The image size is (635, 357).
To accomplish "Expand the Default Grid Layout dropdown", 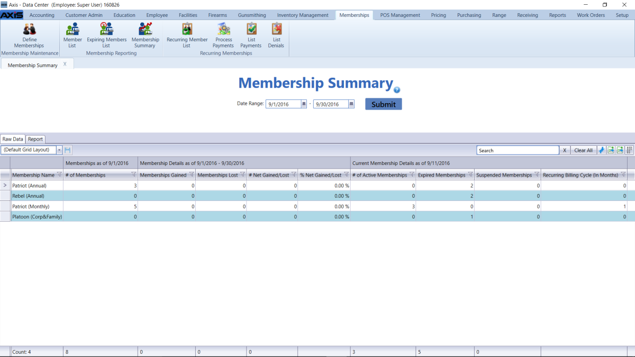I will pyautogui.click(x=59, y=150).
